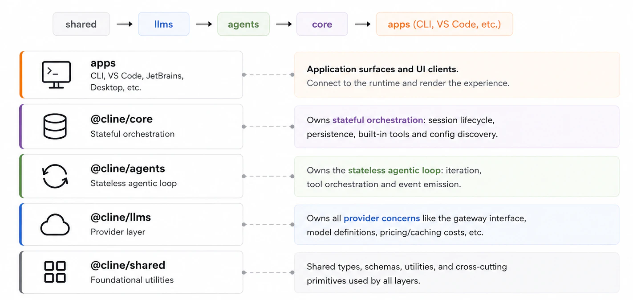This screenshot has height=300, width=633.
Task: Click the database cylinder icon for @cline/core
Action: coord(55,126)
